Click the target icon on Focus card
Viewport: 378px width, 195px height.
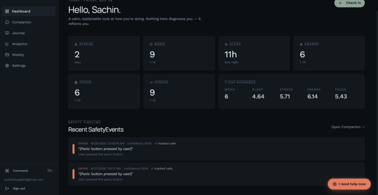(76, 82)
